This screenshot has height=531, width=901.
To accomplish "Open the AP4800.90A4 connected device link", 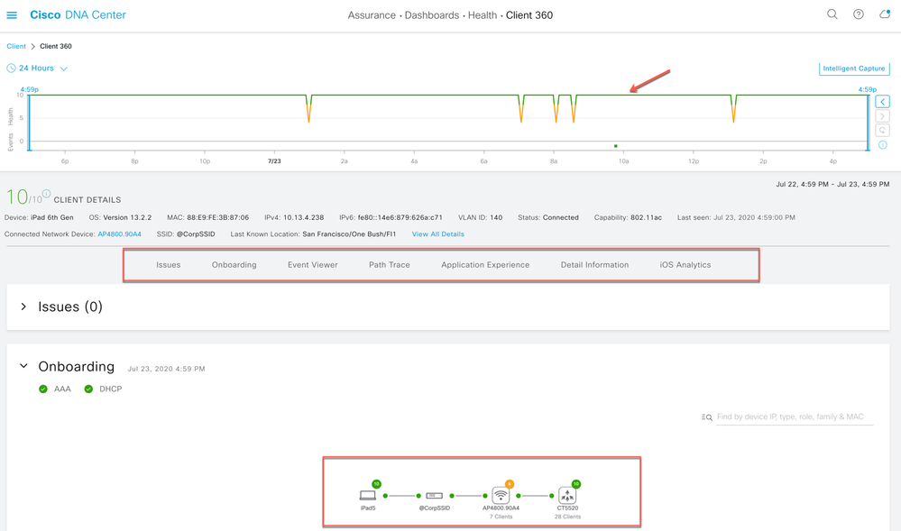I will click(120, 233).
